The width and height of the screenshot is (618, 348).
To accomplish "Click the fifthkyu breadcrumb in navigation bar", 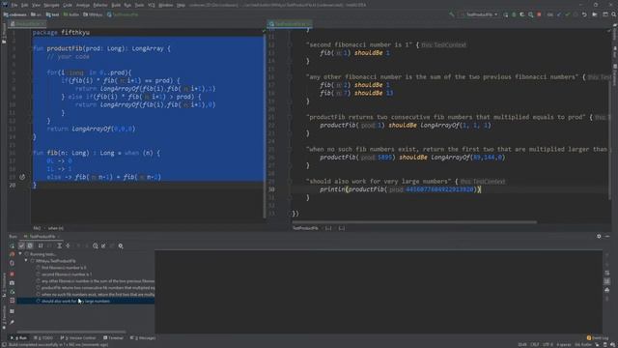I will coord(93,14).
